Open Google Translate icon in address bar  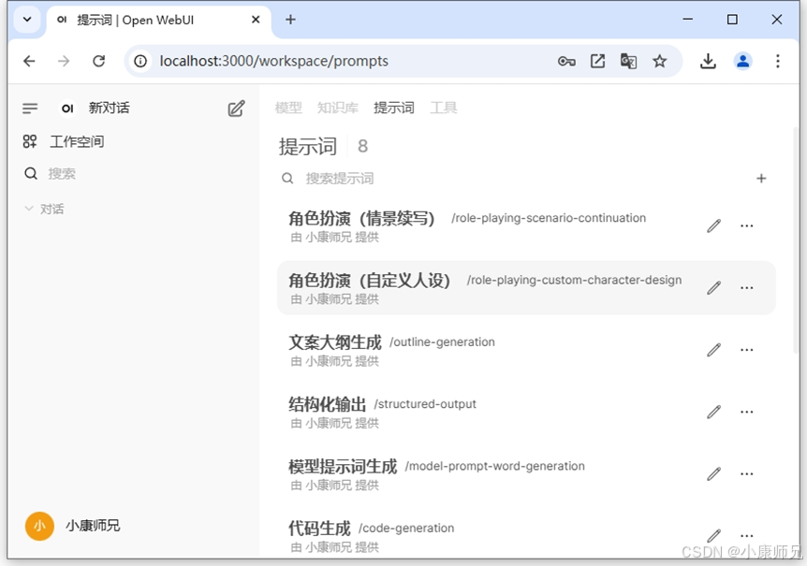tap(628, 61)
